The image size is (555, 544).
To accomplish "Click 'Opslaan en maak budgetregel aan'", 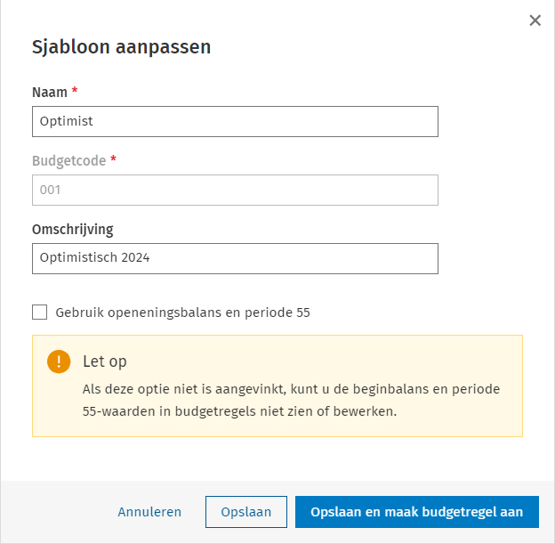I will (417, 512).
